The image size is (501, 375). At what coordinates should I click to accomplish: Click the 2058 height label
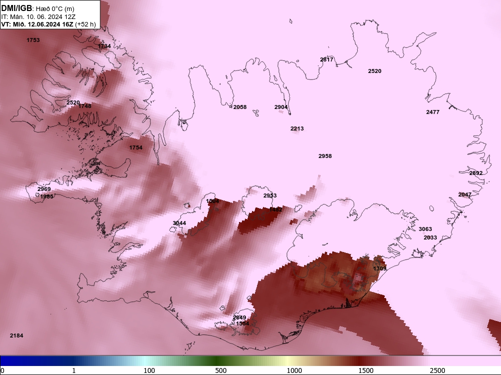(240, 107)
